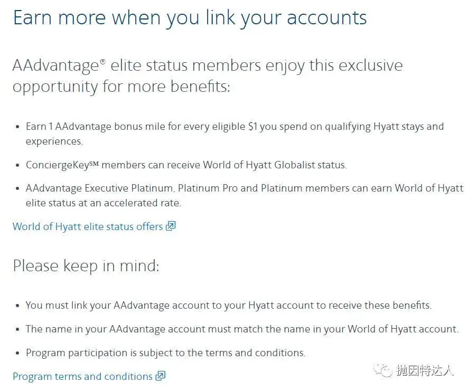Open the World of Hyatt elite status offers link
This screenshot has width=469, height=391.
click(94, 226)
